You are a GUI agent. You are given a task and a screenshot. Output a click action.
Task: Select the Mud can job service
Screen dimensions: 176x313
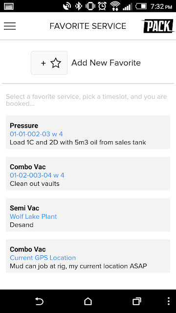88,256
